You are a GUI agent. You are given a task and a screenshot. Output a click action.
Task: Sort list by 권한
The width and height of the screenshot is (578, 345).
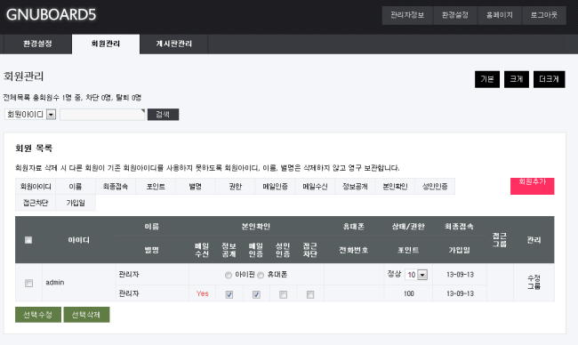point(235,187)
